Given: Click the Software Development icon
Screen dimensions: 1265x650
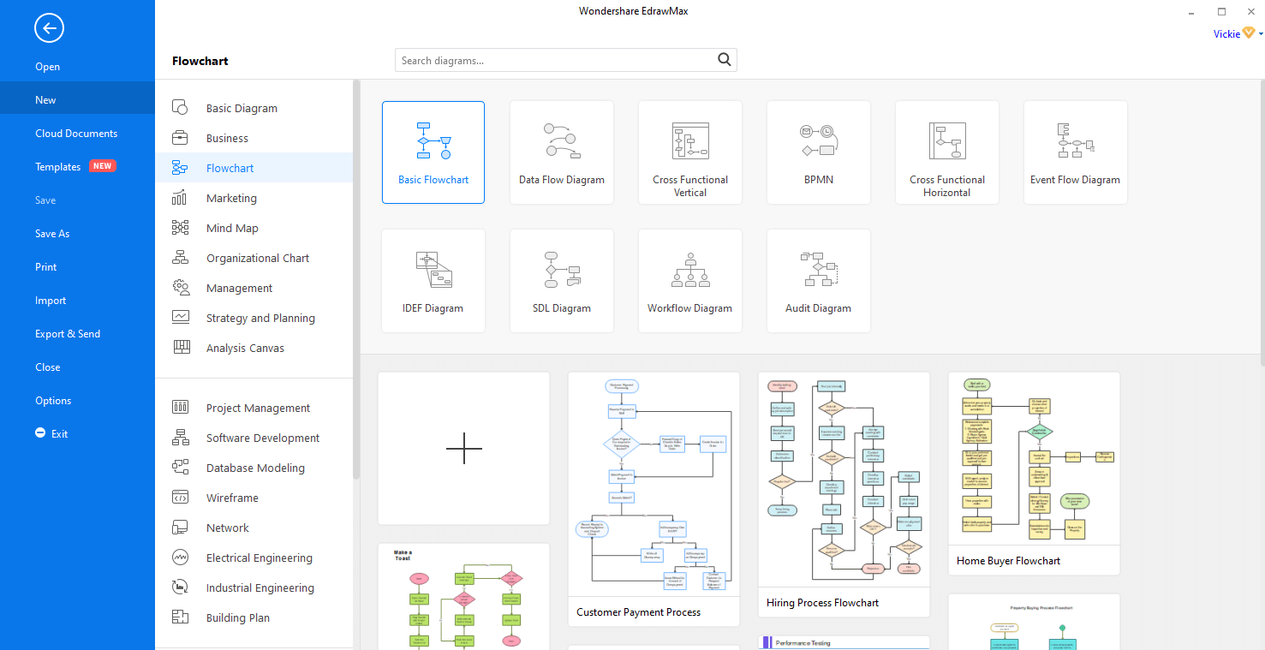Looking at the screenshot, I should (x=180, y=438).
